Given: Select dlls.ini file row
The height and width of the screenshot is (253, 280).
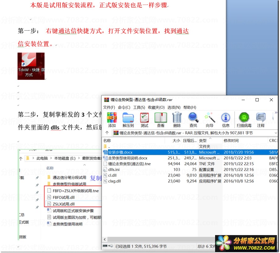Looking at the screenshot, I should (190, 170).
